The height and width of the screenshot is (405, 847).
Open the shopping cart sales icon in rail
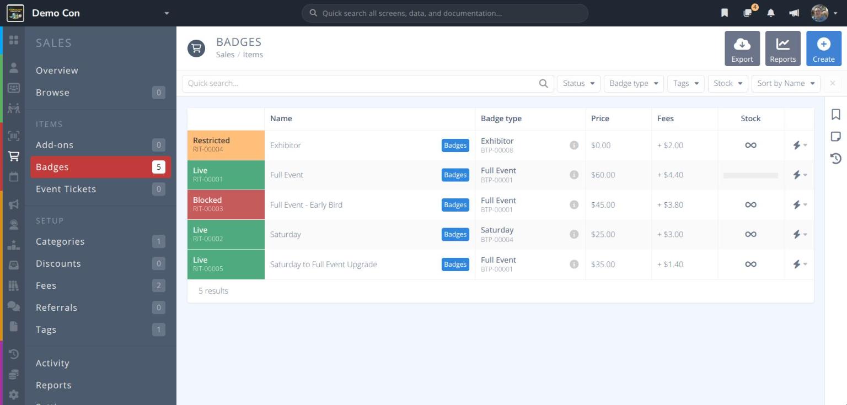click(14, 156)
